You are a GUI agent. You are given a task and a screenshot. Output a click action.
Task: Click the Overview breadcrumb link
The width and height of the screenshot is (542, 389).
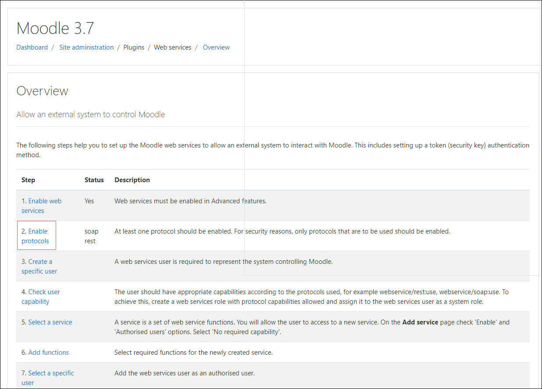tap(216, 47)
